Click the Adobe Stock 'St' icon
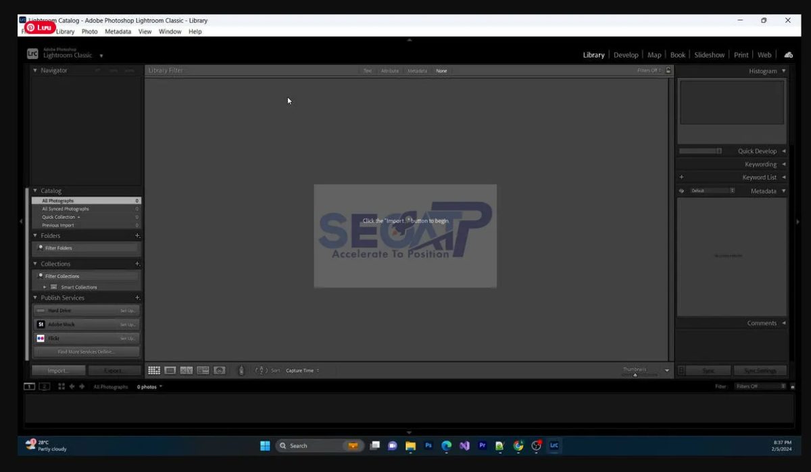 click(x=41, y=325)
